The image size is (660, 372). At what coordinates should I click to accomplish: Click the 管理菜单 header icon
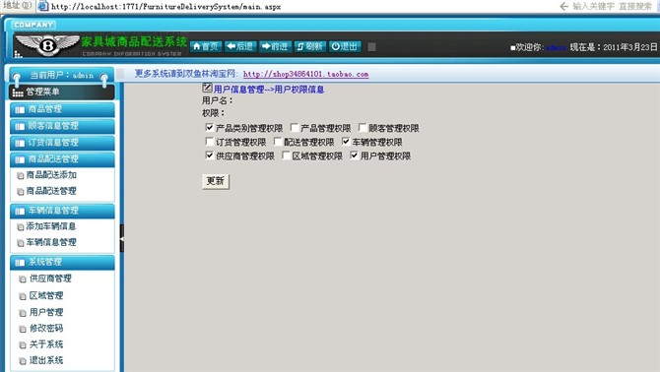(x=18, y=93)
